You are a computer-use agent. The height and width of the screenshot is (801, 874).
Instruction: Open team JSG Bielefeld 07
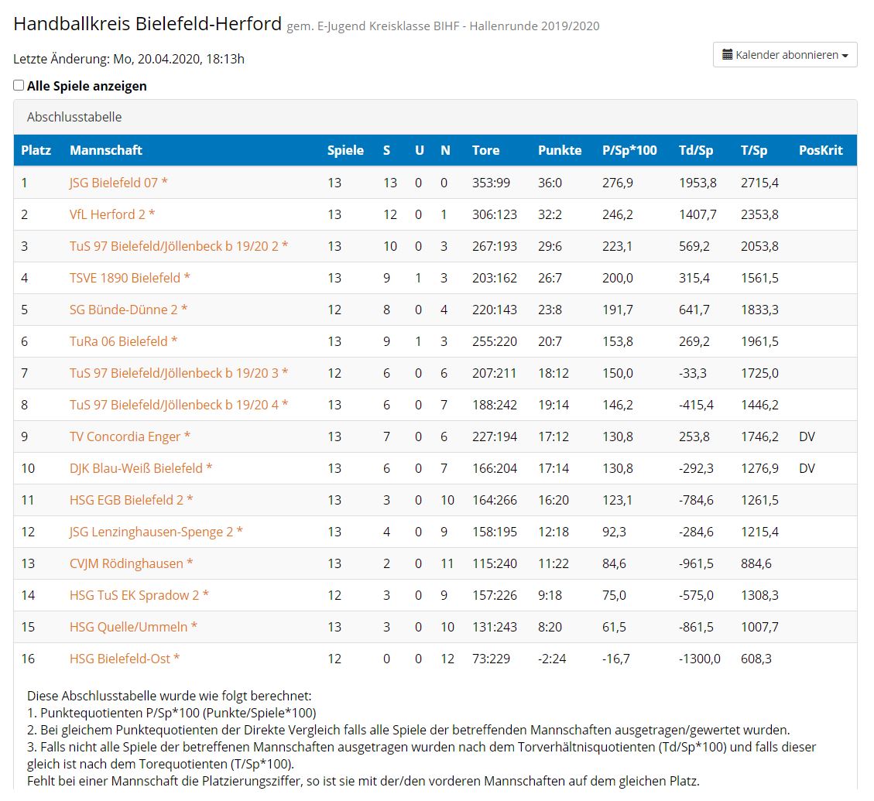pyautogui.click(x=118, y=183)
